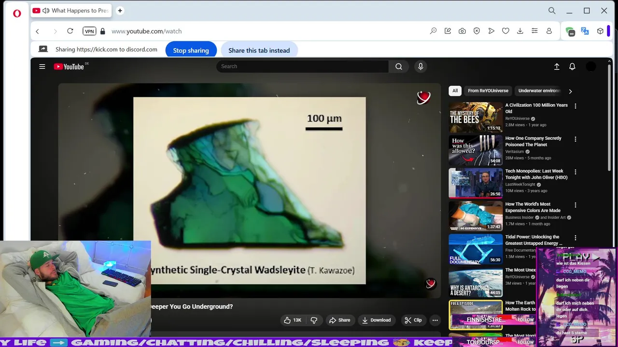Click the channel logo at video top corner
The height and width of the screenshot is (347, 618).
(x=423, y=98)
